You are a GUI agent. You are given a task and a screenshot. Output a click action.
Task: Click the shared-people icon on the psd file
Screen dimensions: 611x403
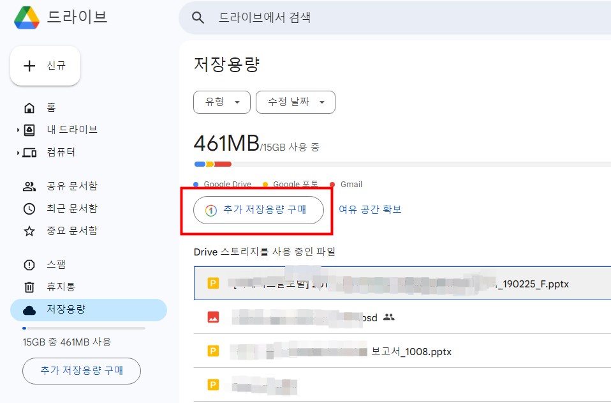point(389,316)
